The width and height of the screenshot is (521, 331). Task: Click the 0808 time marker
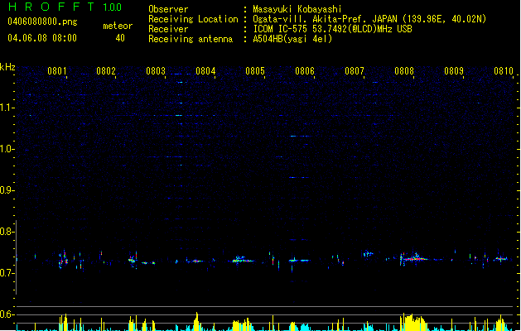click(x=404, y=71)
